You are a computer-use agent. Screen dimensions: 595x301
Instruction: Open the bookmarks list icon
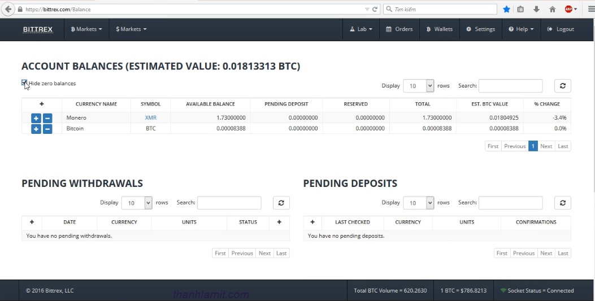(x=520, y=9)
